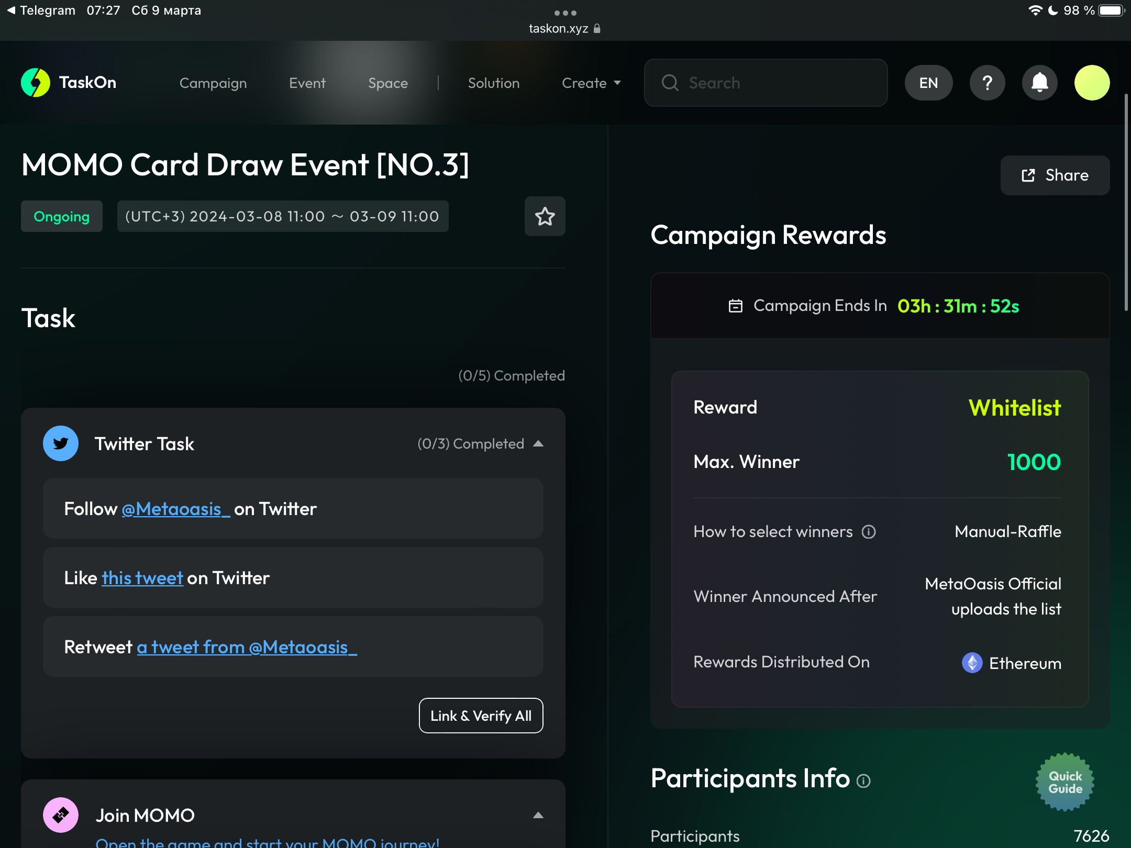Click the Share button
Screen dimensions: 1131x848
point(1055,175)
